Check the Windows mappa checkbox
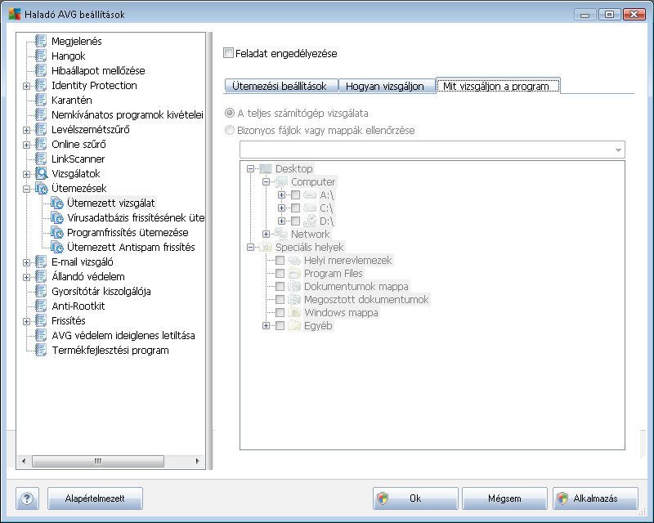Image resolution: width=654 pixels, height=523 pixels. click(280, 312)
